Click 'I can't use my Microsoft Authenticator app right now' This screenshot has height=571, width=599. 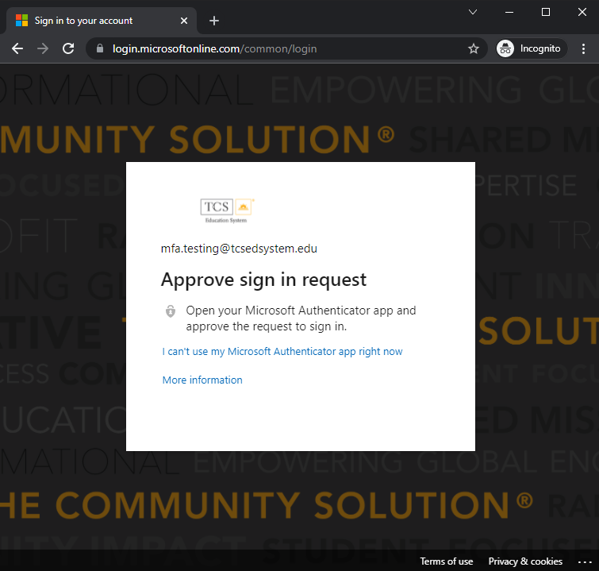282,352
